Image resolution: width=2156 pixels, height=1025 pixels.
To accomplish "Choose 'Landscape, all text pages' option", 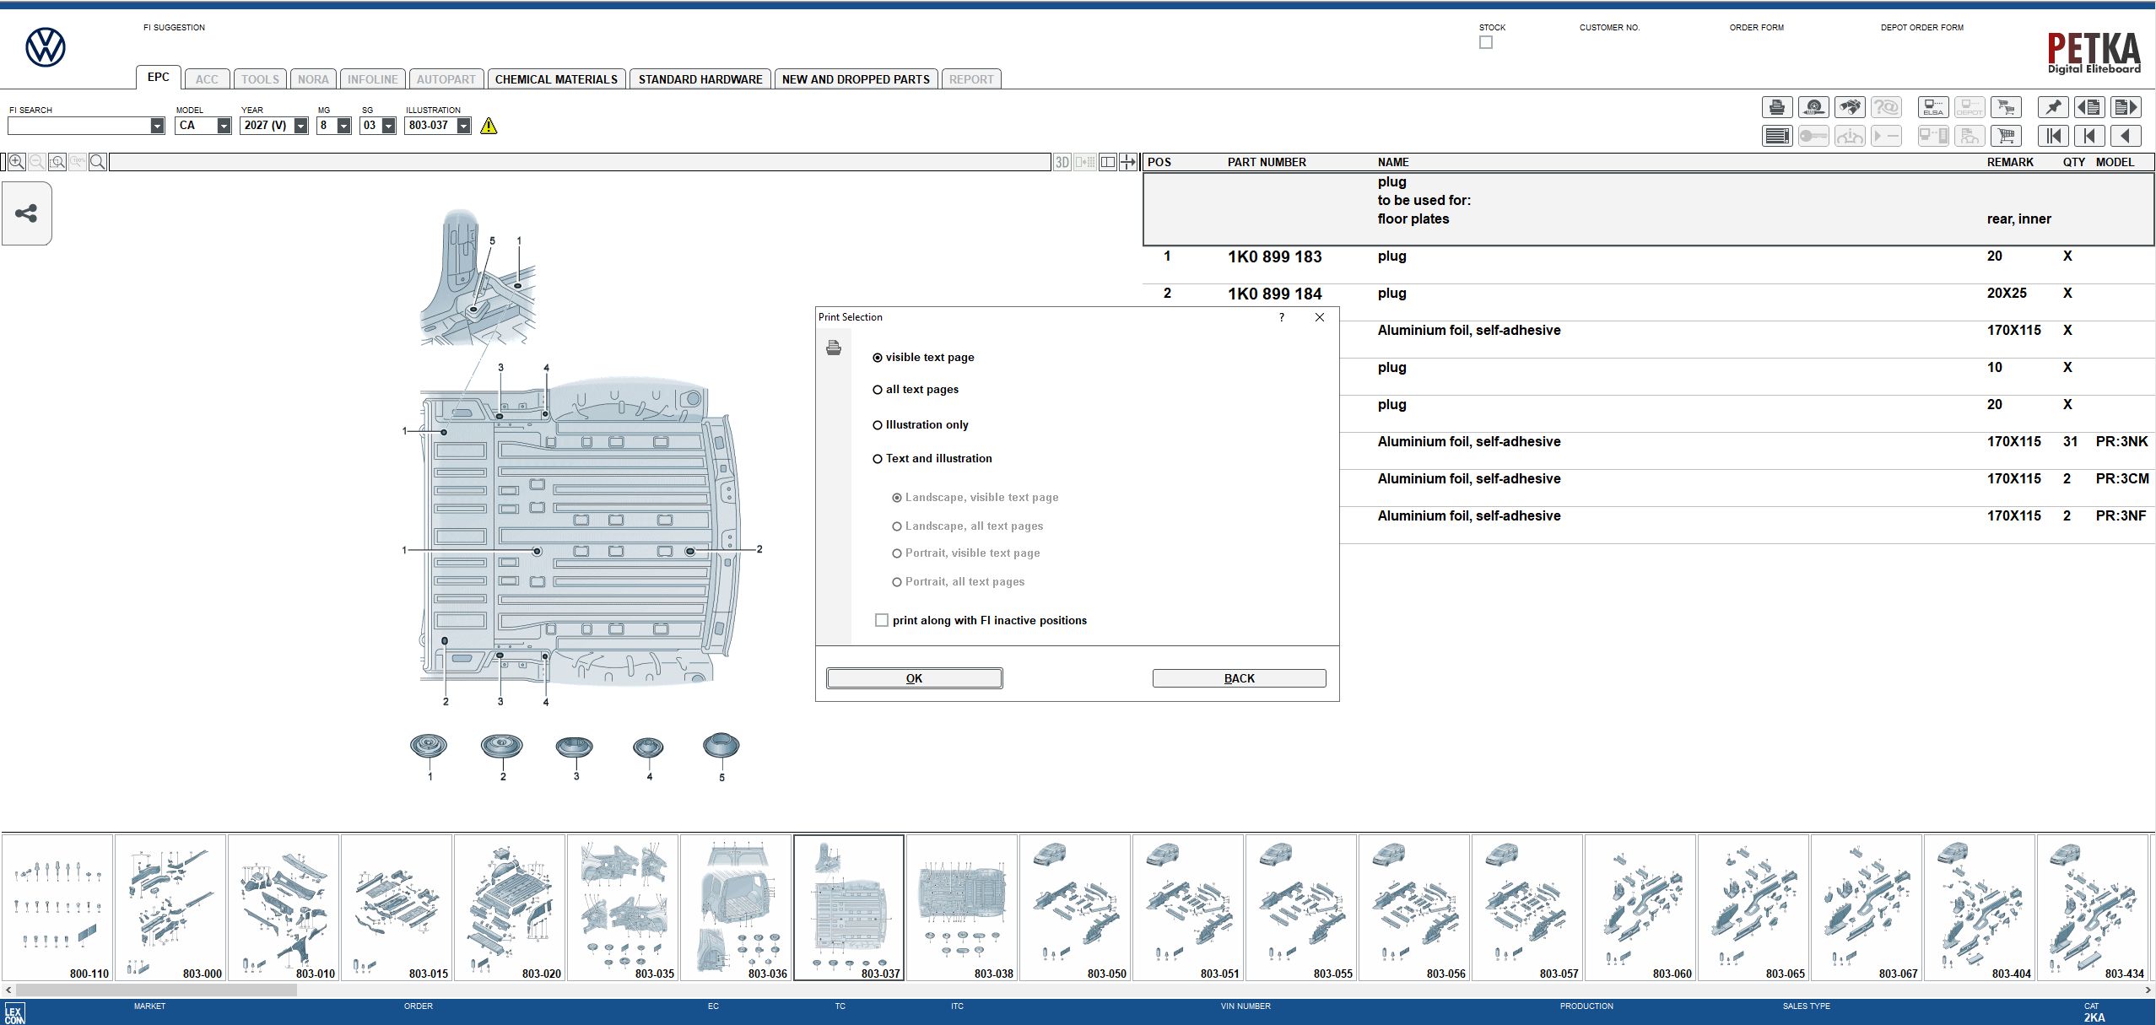I will [968, 526].
